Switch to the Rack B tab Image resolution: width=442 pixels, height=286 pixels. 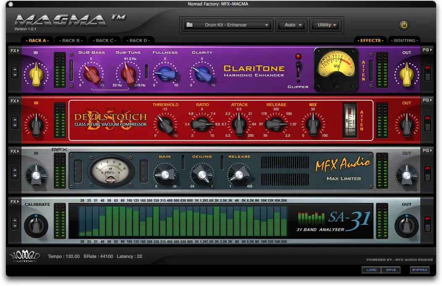click(71, 41)
